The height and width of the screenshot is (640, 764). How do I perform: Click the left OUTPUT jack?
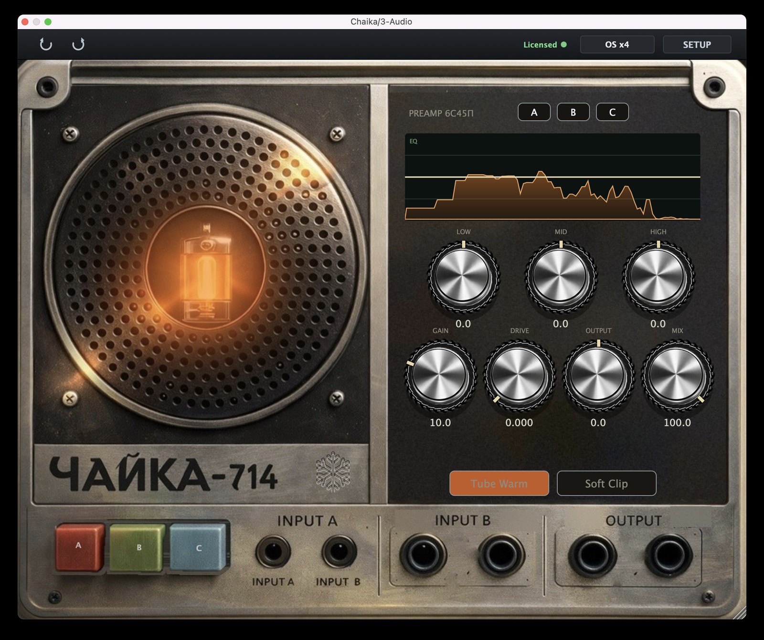[592, 556]
